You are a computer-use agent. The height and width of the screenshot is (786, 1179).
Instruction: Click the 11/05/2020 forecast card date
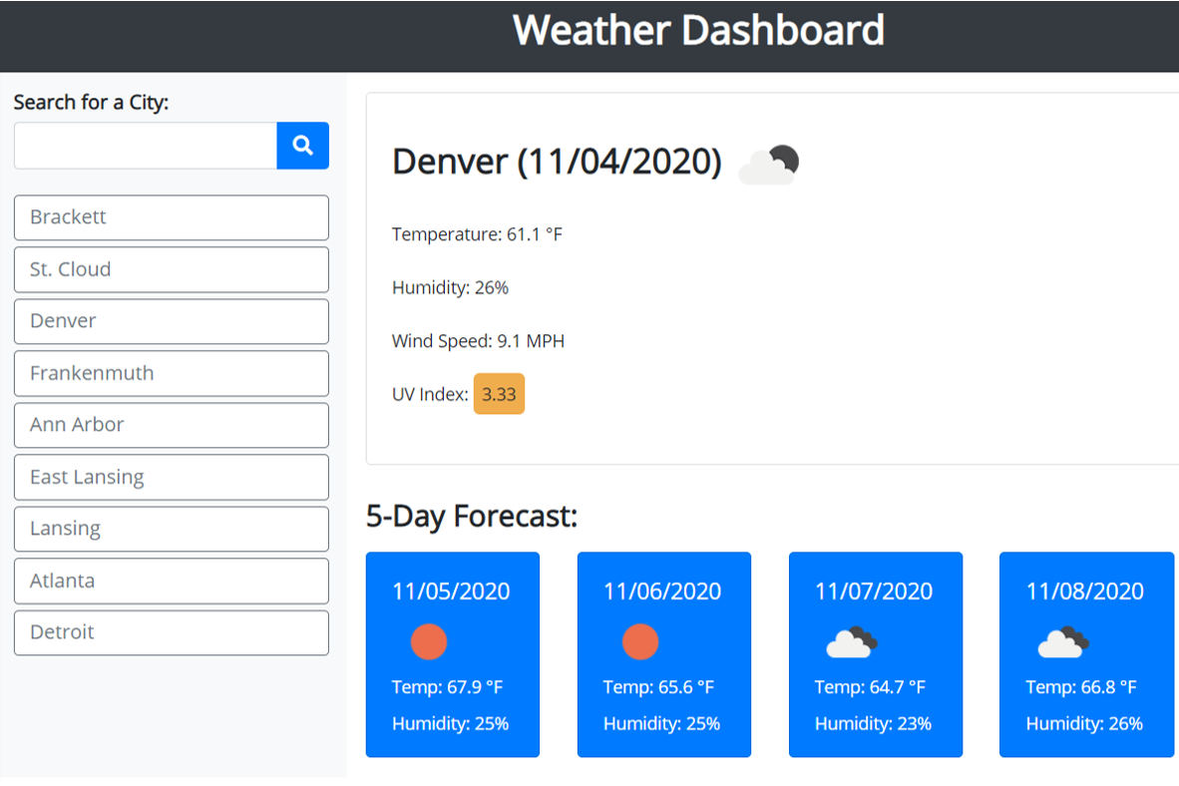click(x=451, y=591)
